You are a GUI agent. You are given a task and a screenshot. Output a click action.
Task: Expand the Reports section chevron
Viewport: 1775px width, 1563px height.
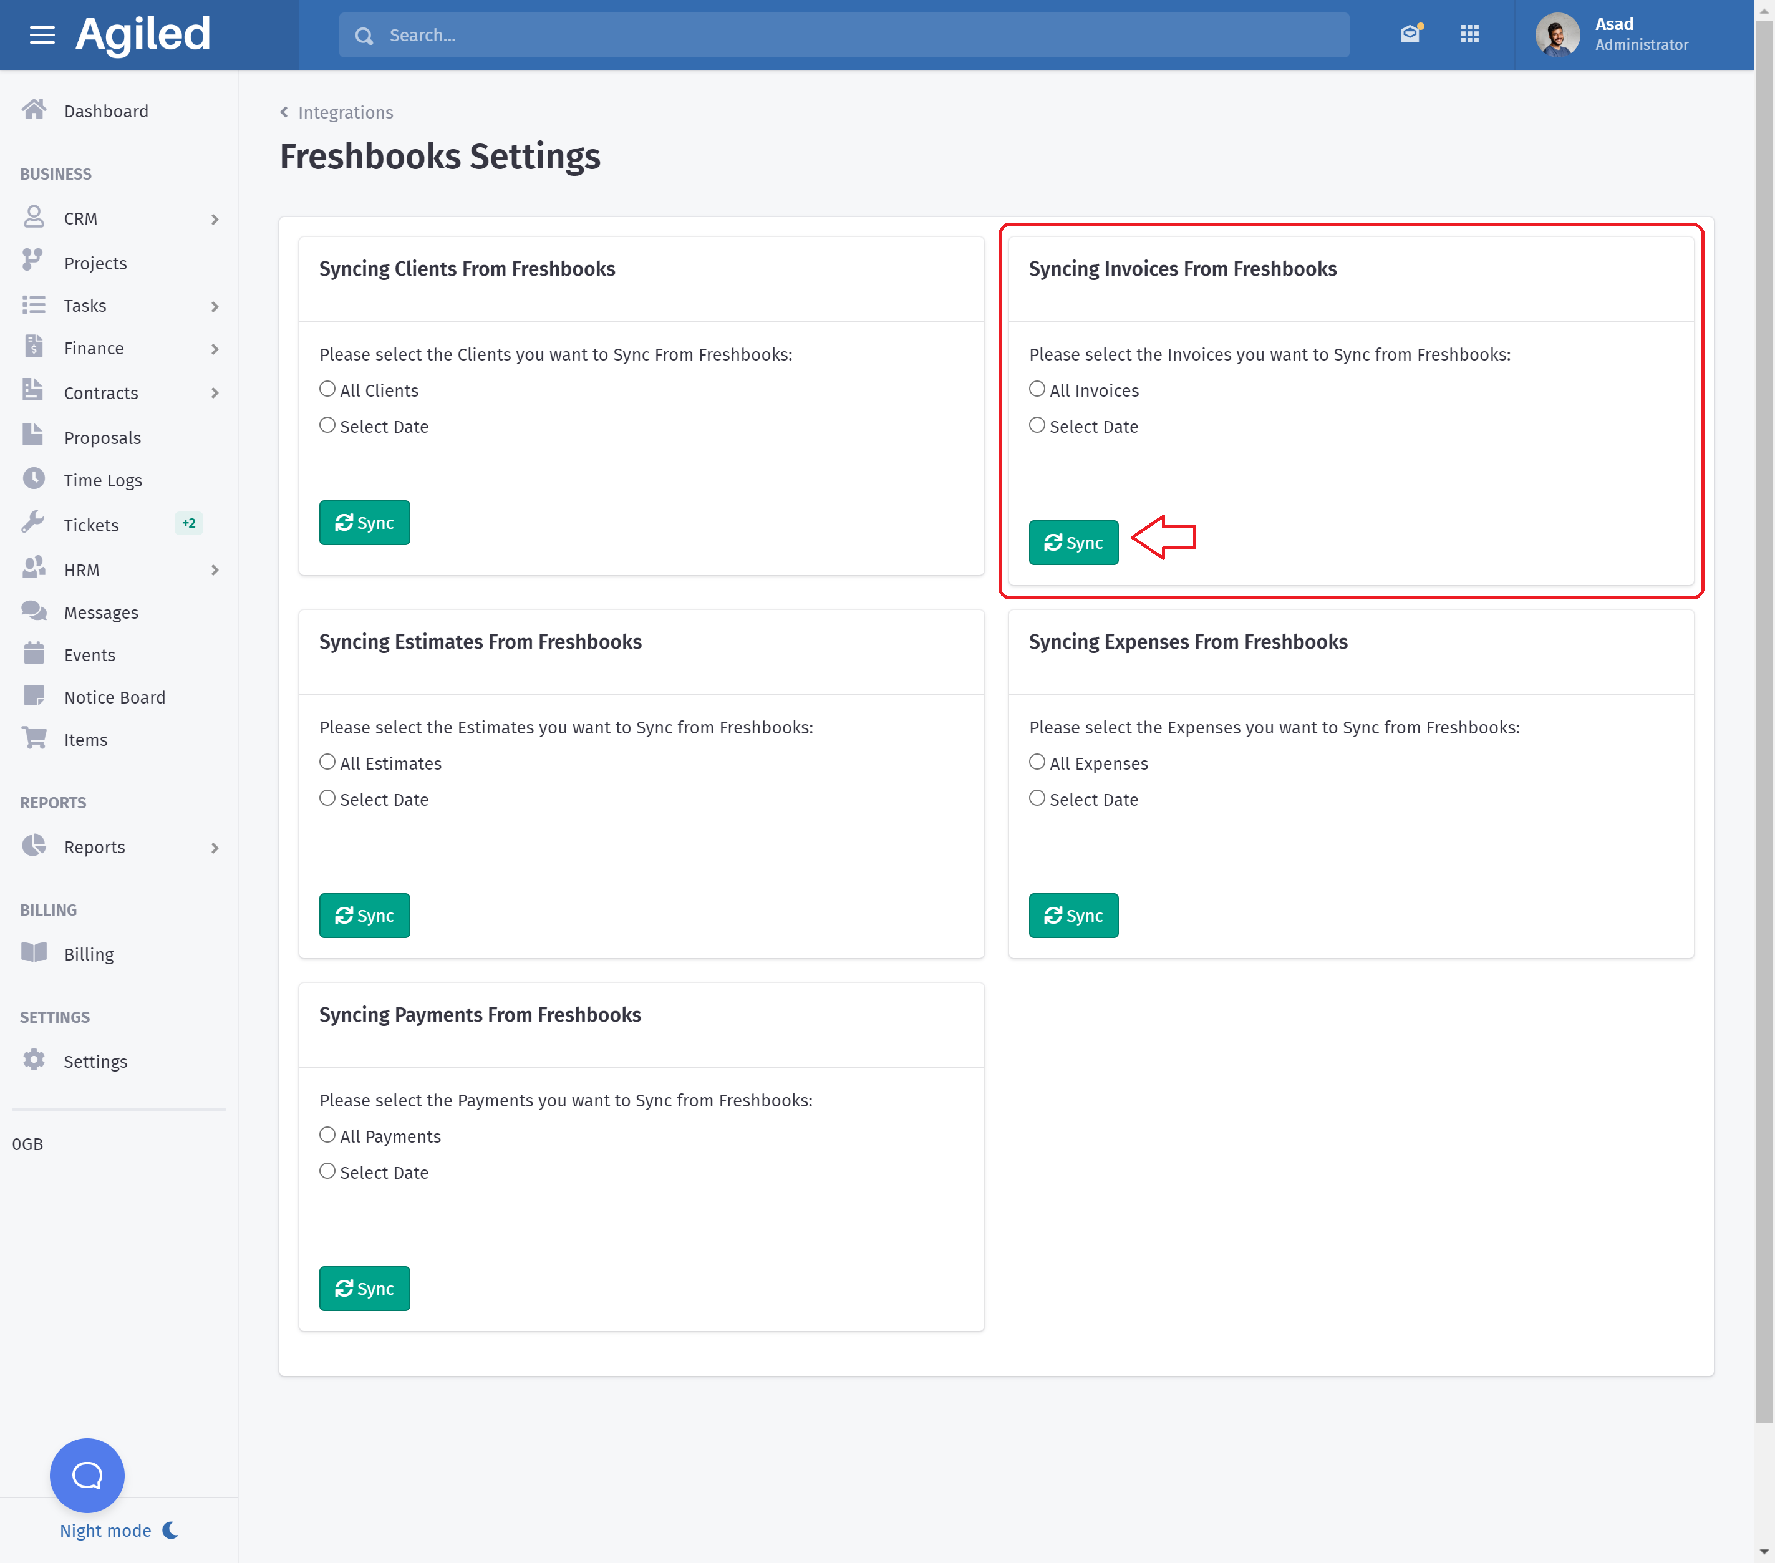click(215, 848)
